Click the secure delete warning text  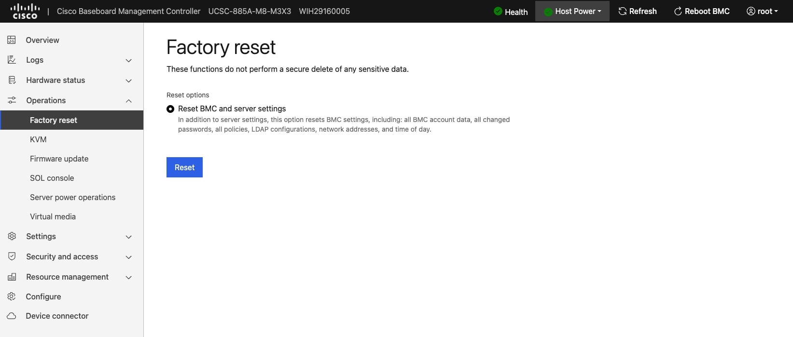pos(288,69)
